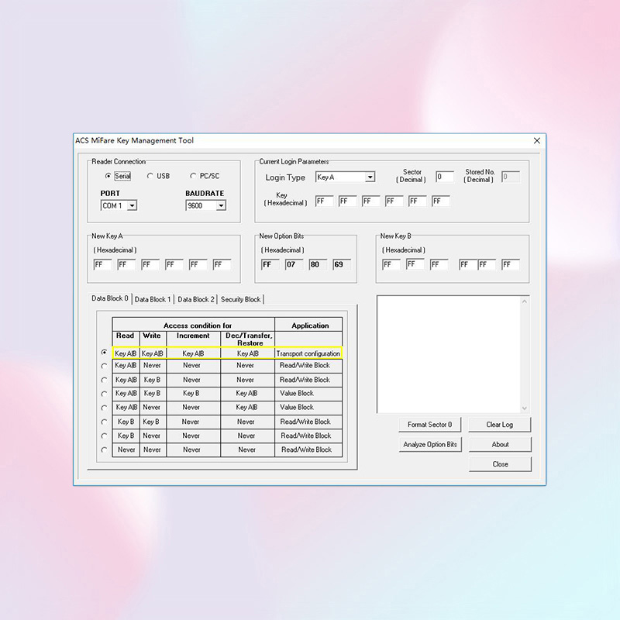Switch to the Data Block 0 tab

[110, 298]
